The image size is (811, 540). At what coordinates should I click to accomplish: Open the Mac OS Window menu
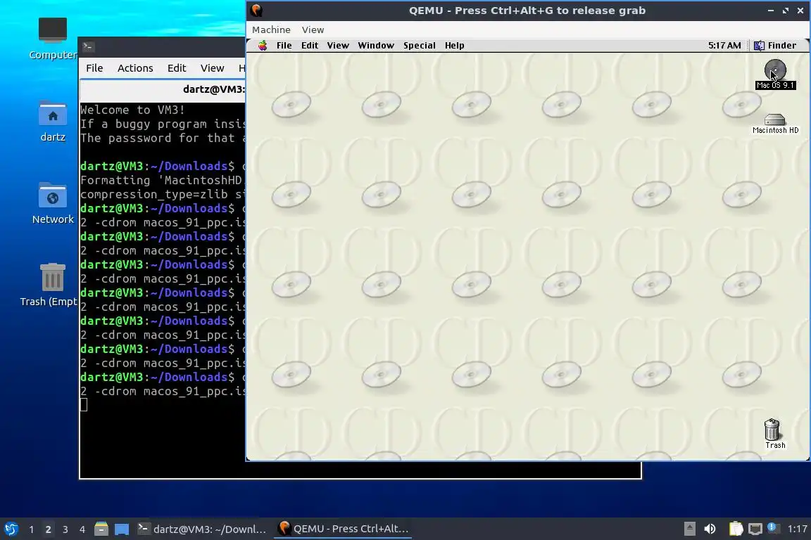376,46
